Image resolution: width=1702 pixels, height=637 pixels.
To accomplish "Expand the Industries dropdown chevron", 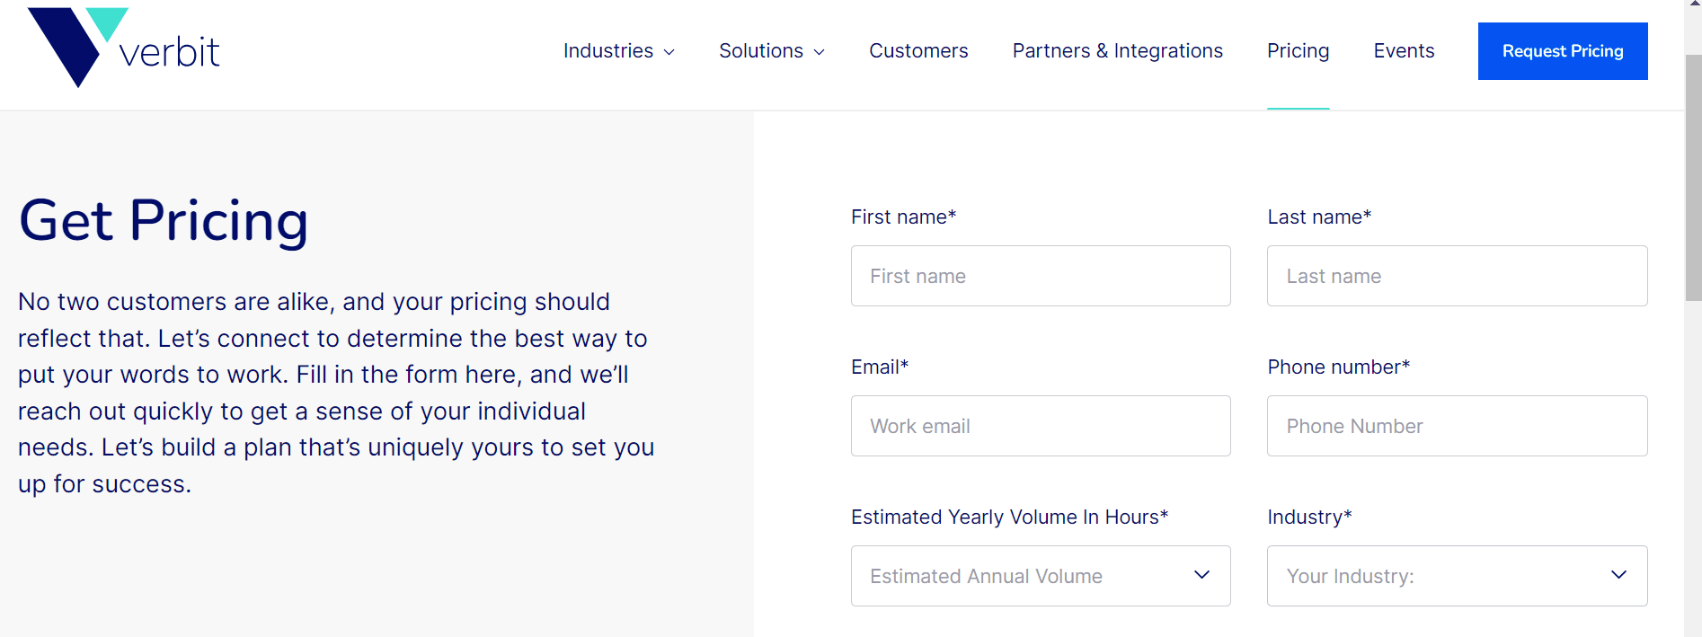I will 669,52.
